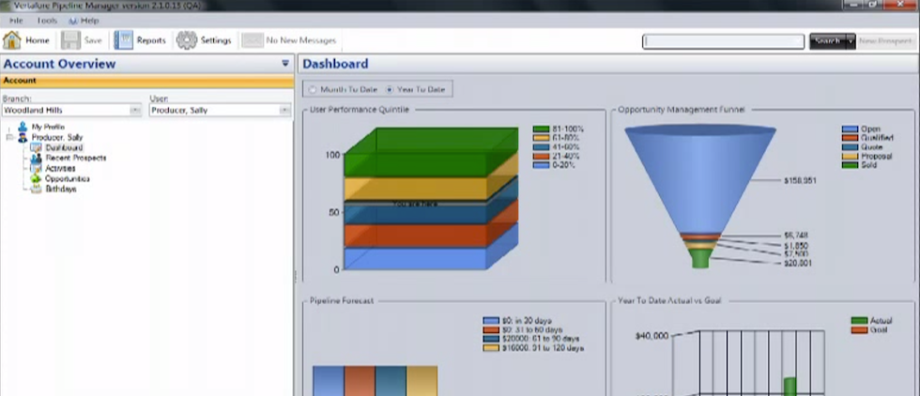Image resolution: width=920 pixels, height=396 pixels.
Task: Click the $20,001 funnel value label
Action: (x=797, y=264)
